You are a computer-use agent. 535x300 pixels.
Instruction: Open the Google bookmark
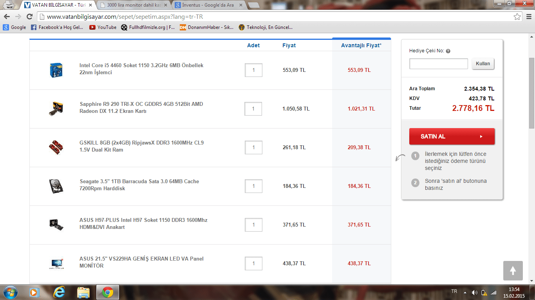click(x=14, y=27)
